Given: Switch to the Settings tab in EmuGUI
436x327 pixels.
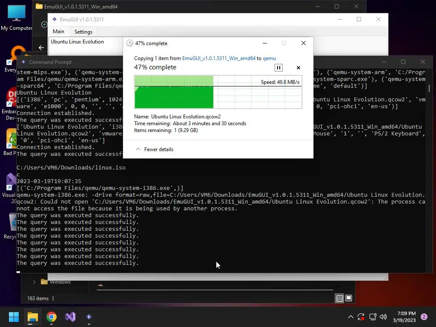Looking at the screenshot, I should (x=83, y=32).
